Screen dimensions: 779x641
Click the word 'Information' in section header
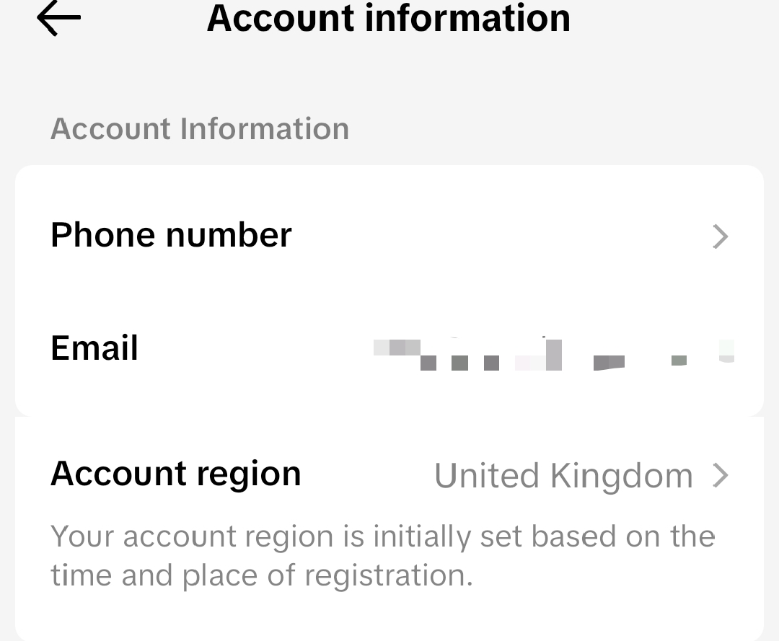264,129
